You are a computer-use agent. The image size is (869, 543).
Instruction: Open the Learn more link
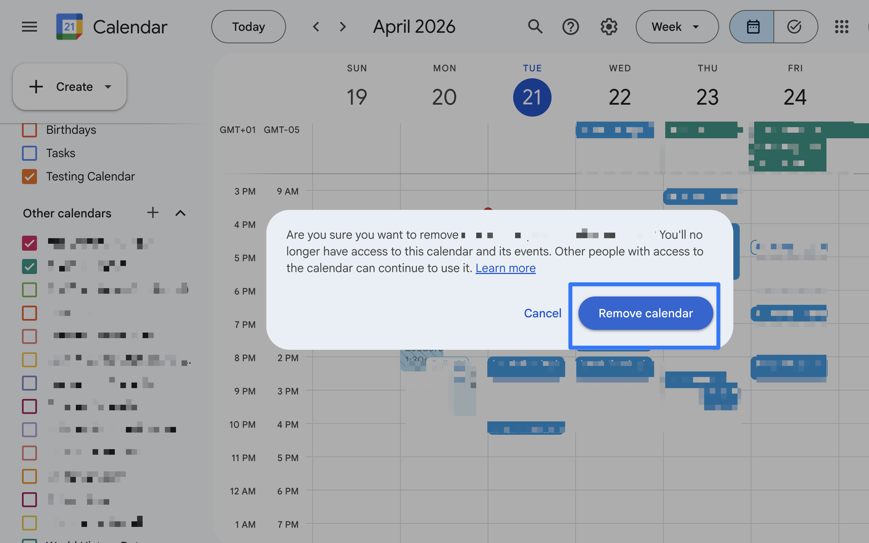[505, 268]
